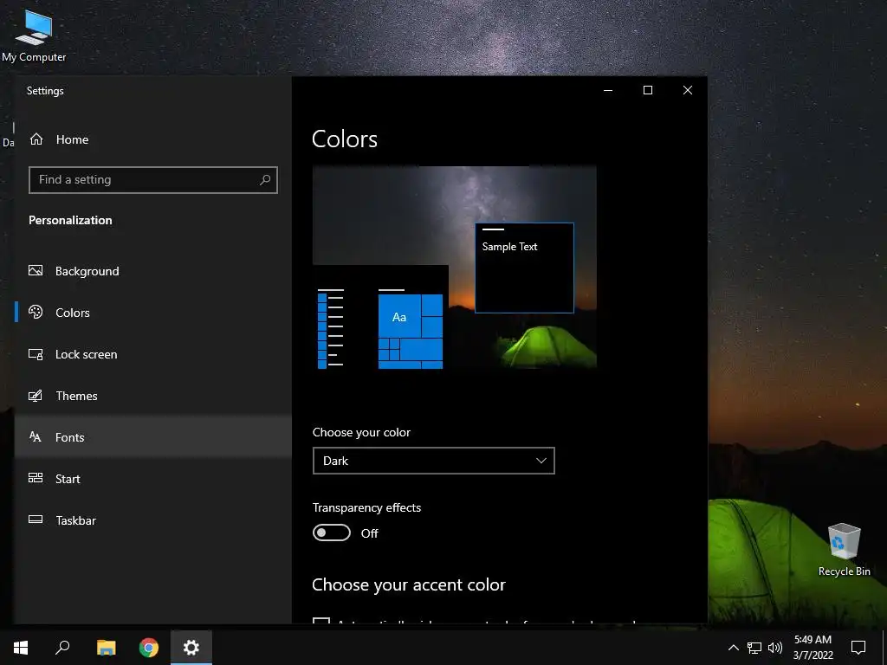Open Lock screen settings page
The image size is (887, 665).
pos(152,354)
